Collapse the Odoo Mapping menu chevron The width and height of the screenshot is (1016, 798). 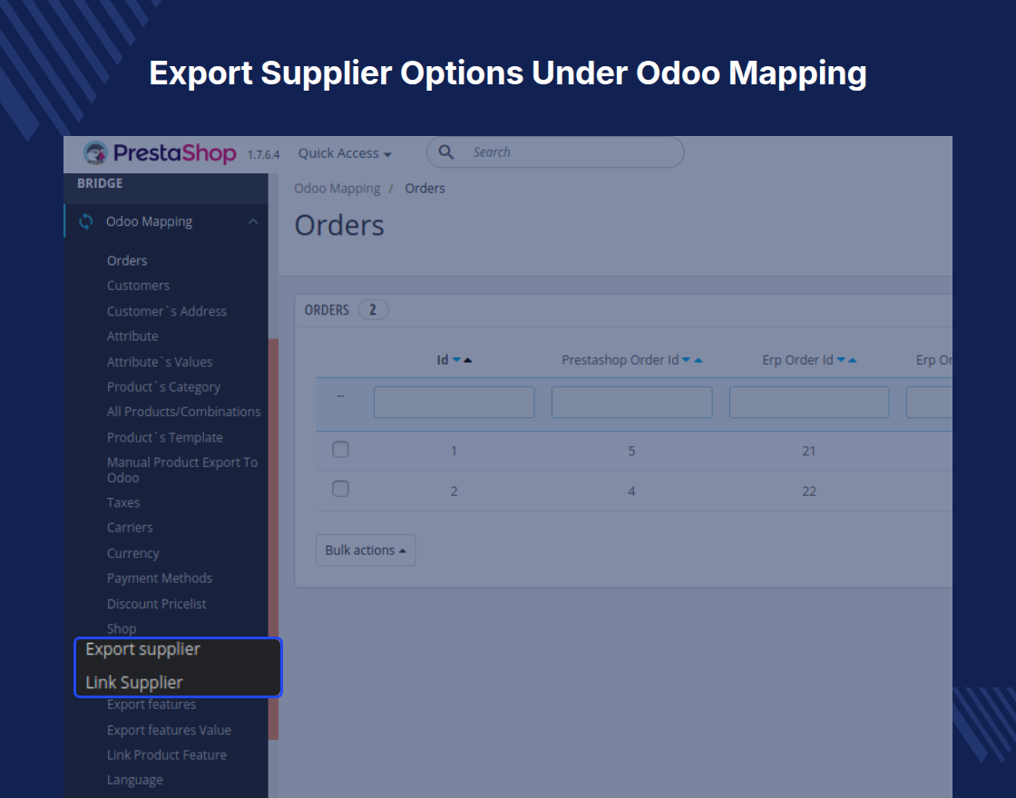253,221
